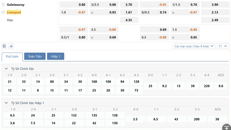
Task: Select first-half over 1/1.5 odds 0.76
Action: 185,5
